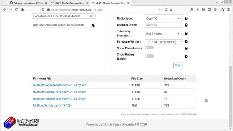Clear the OpenTX radio type X
Image resolution: width=233 pixels, height=131 pixels.
coord(178,19)
